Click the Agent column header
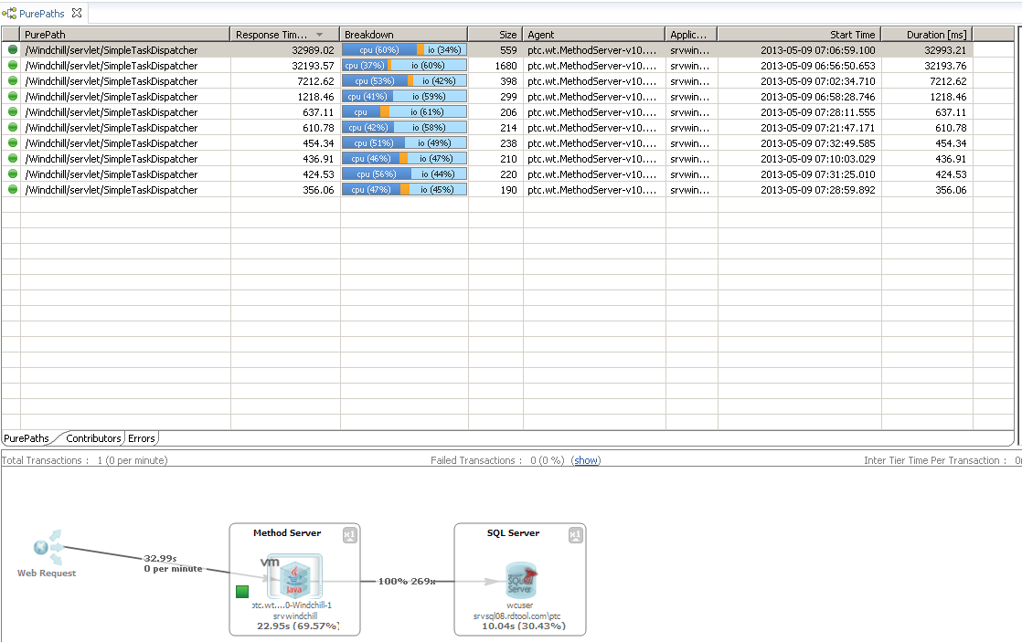 pos(594,35)
